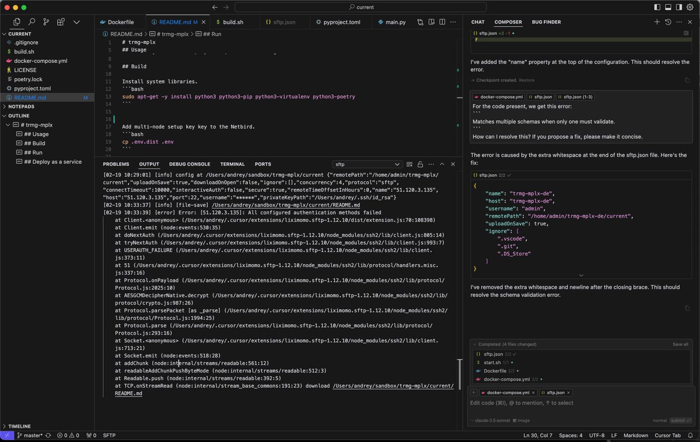Viewport: 700px width, 442px height.
Task: Show additional views chevron in the activity bar
Action: (76, 22)
